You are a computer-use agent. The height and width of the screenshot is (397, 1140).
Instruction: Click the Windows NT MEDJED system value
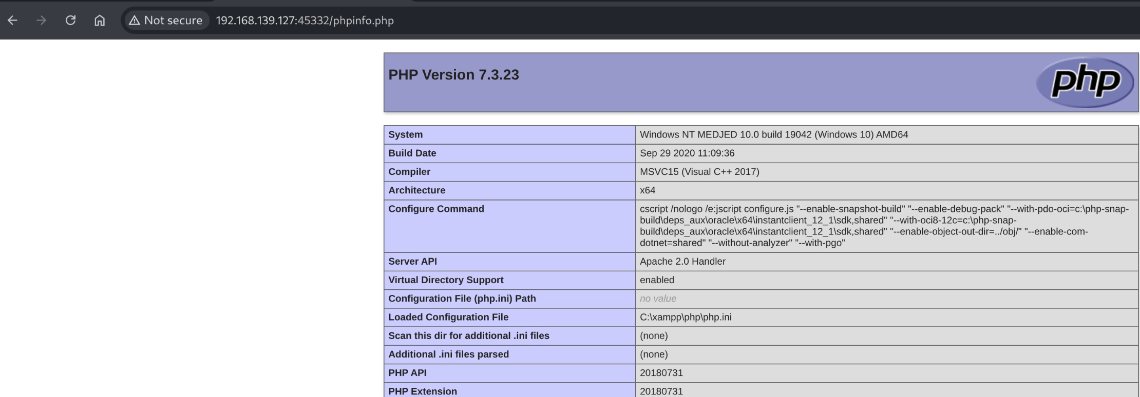coord(773,135)
